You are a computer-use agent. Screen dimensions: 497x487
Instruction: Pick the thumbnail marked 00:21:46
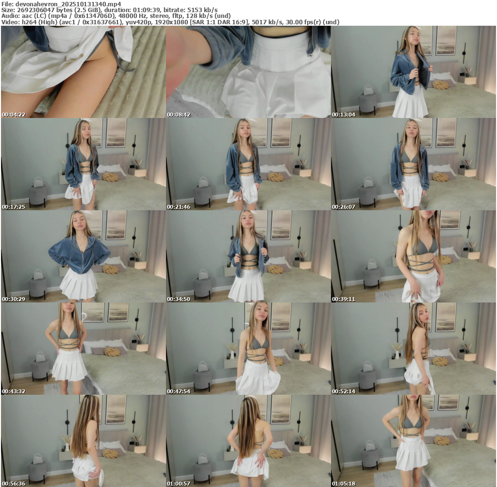pyautogui.click(x=248, y=164)
